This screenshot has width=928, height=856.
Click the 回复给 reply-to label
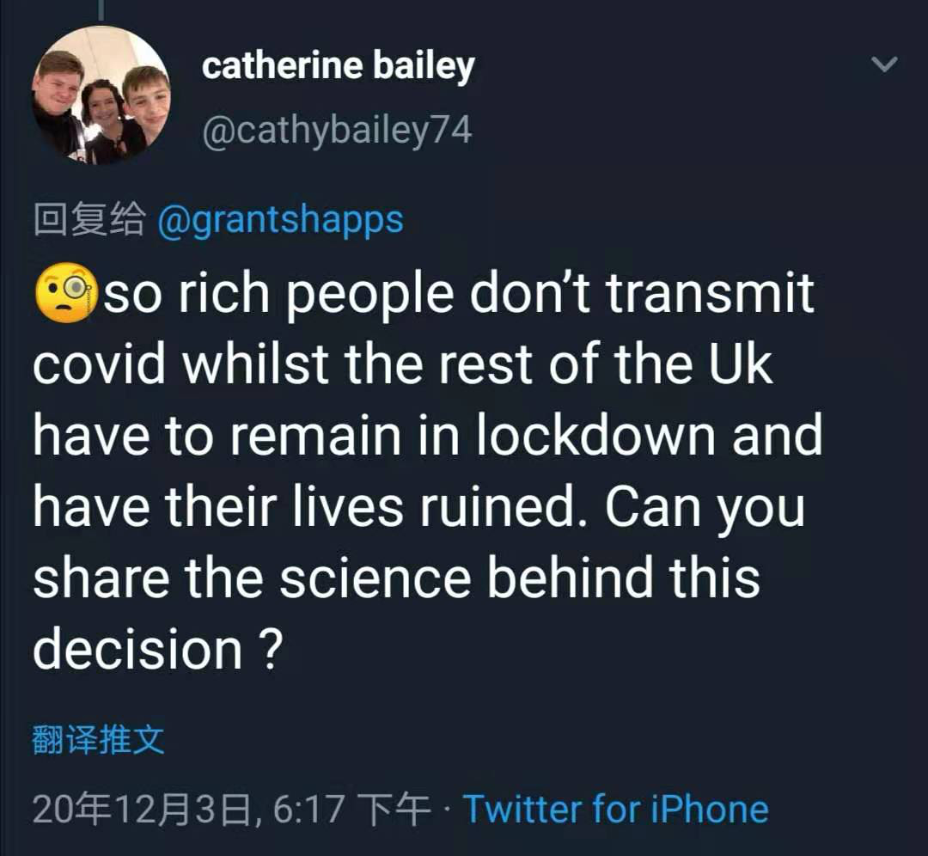point(89,220)
